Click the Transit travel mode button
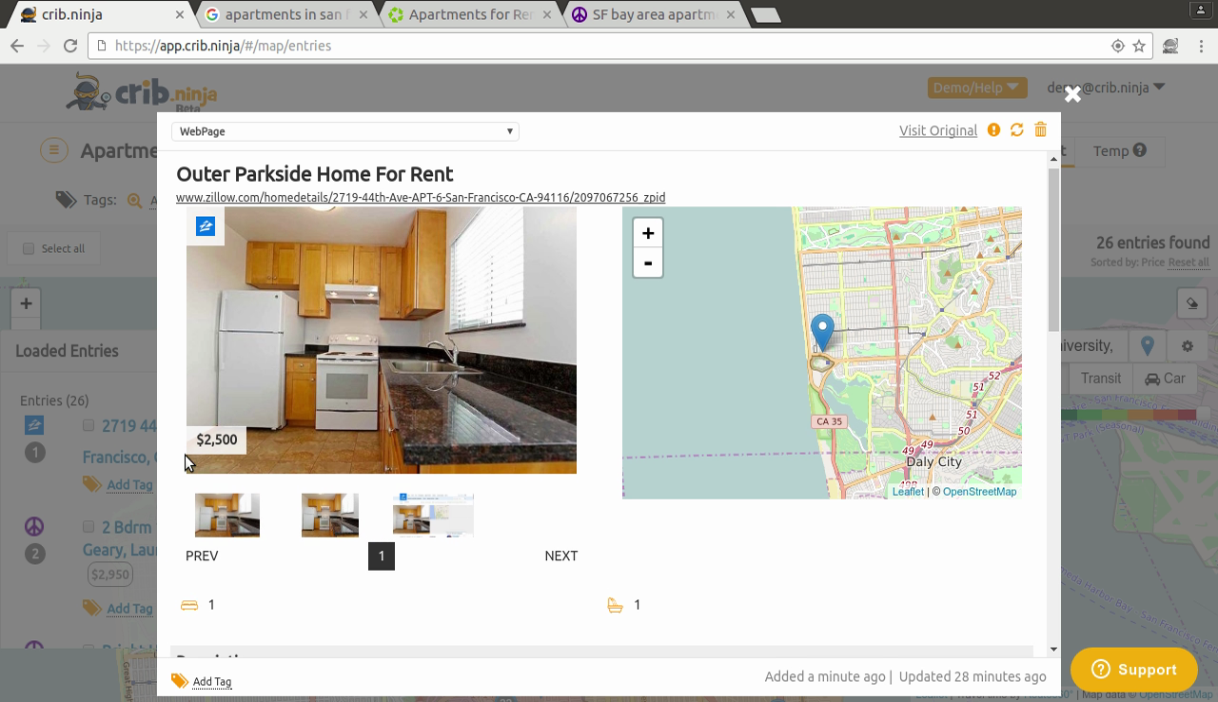The height and width of the screenshot is (702, 1218). [1100, 379]
